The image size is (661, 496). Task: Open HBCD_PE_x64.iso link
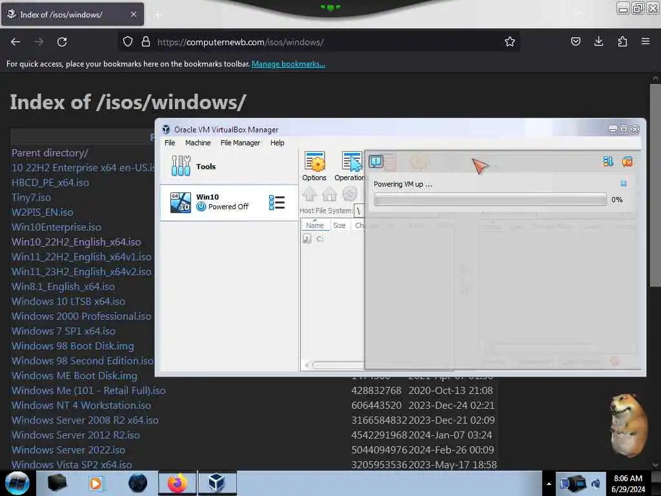pyautogui.click(x=50, y=182)
